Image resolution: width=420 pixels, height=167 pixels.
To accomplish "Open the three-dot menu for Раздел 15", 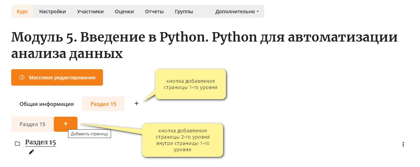I will pyautogui.click(x=403, y=144).
